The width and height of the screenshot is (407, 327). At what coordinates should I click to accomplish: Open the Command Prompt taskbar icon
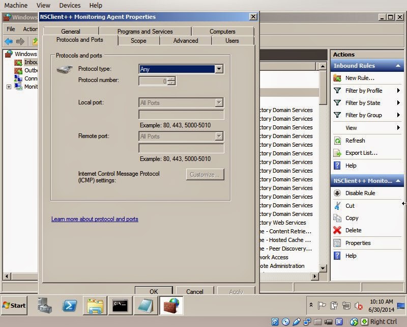click(120, 306)
